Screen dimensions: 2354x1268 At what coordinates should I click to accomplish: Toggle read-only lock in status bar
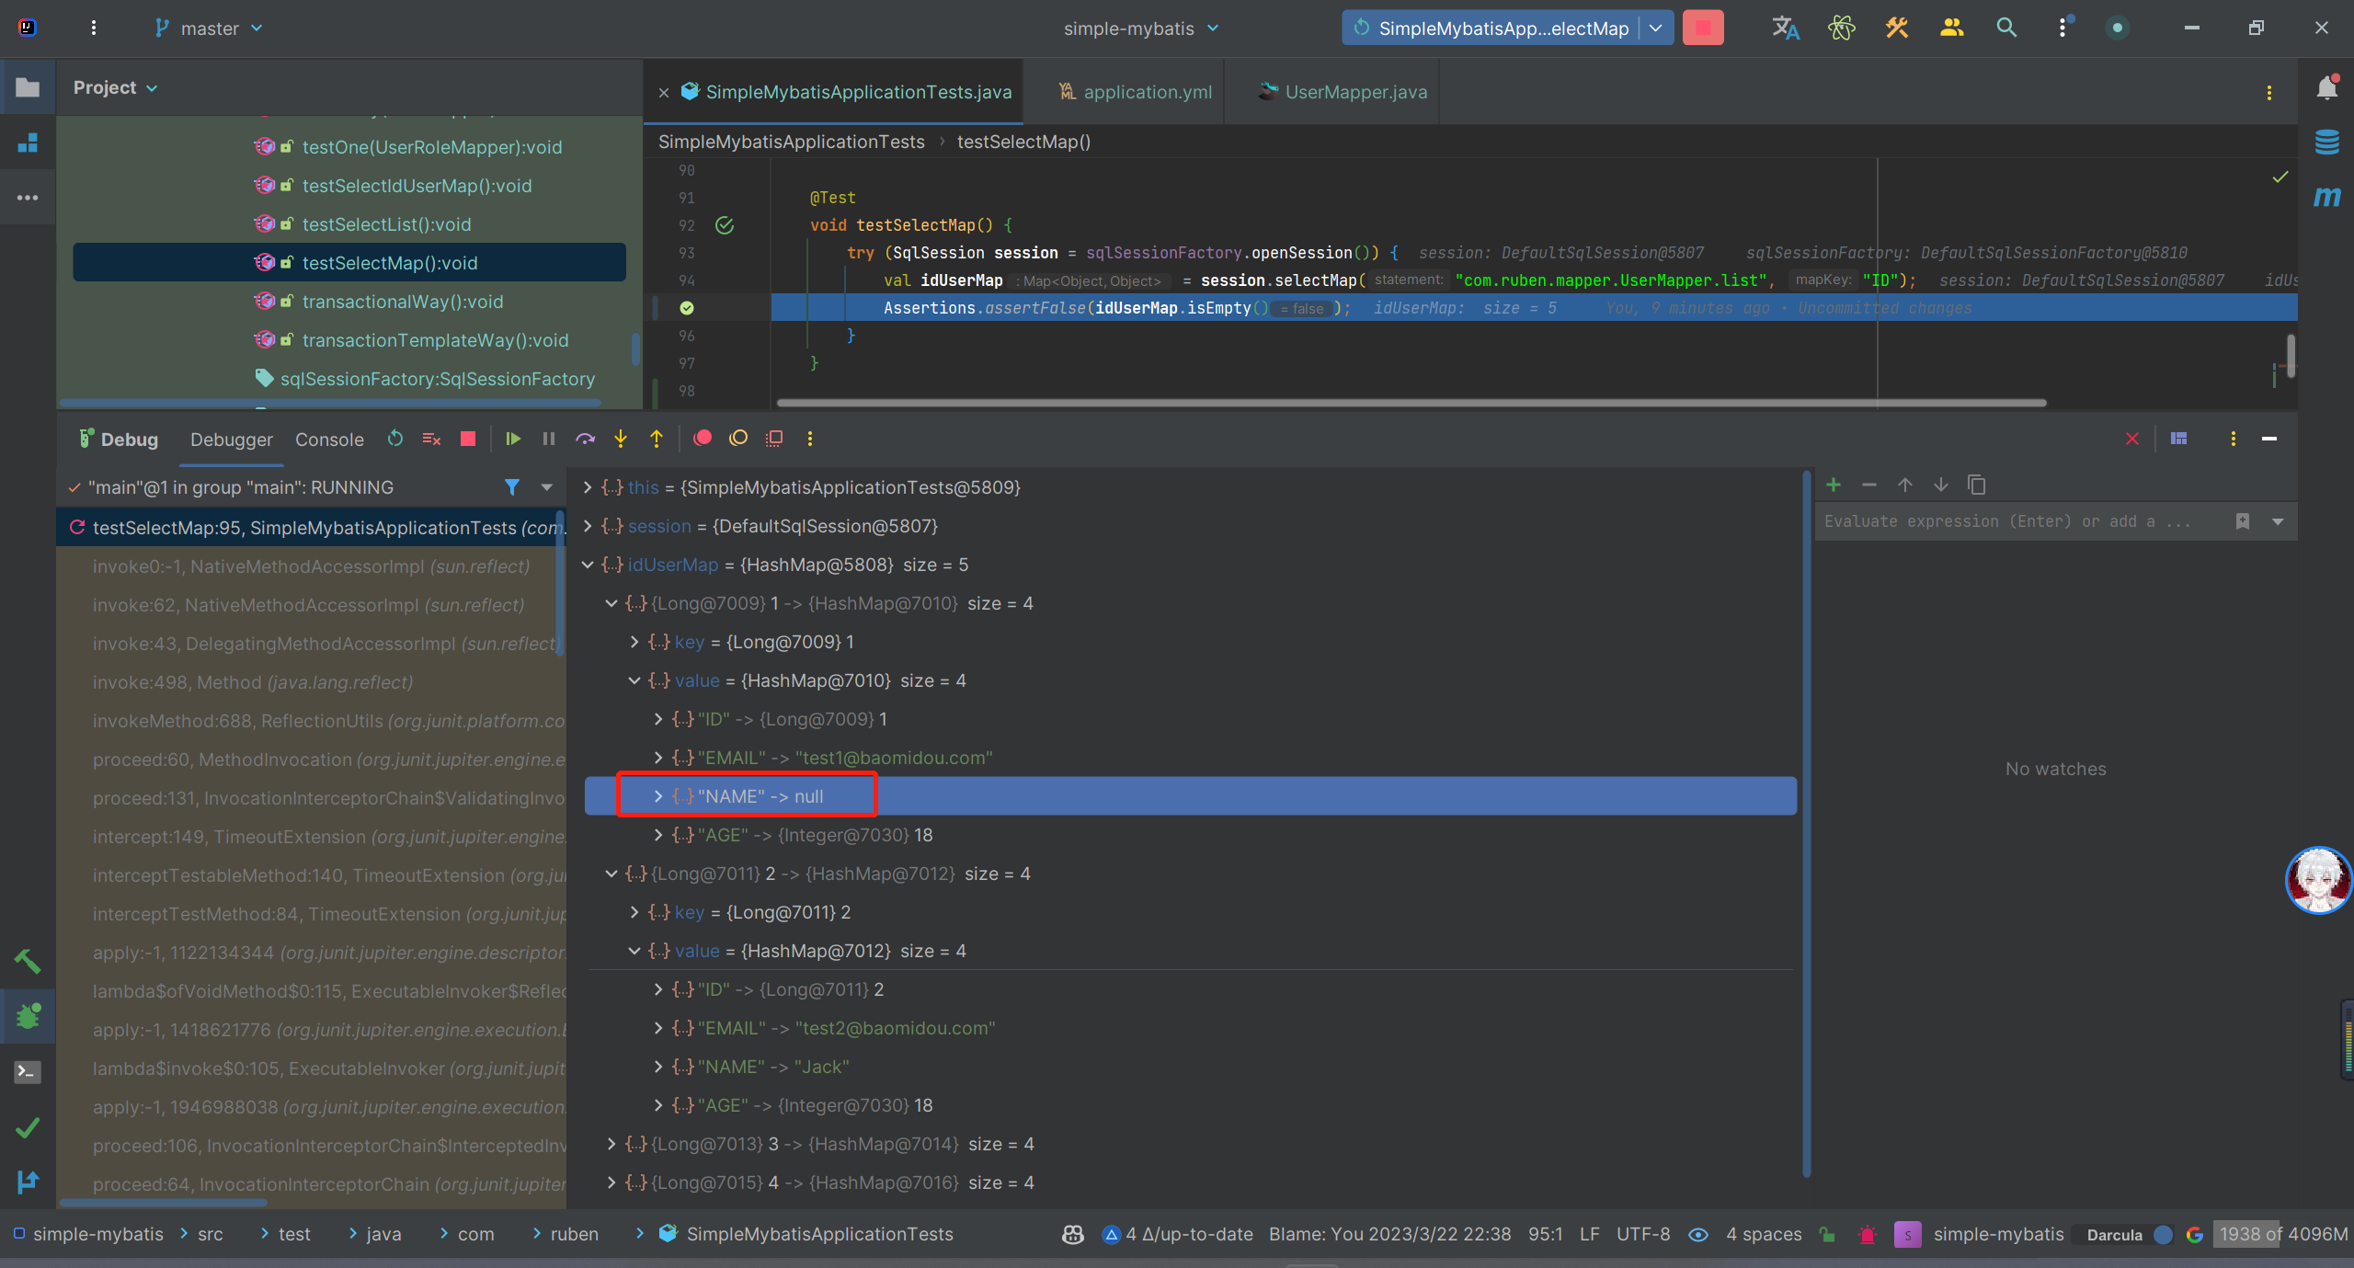click(x=1827, y=1234)
